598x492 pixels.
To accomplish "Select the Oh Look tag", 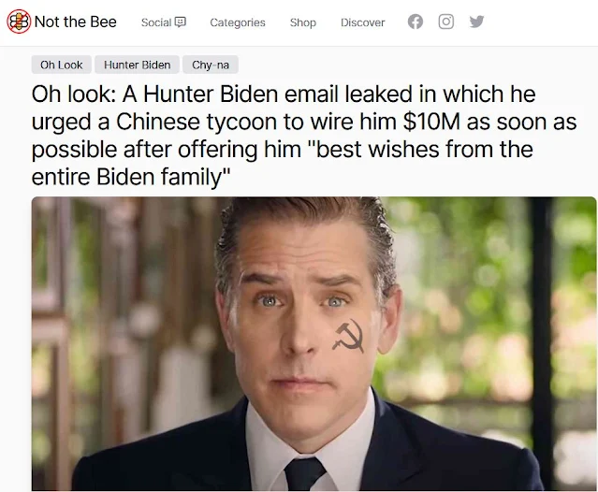I will pos(62,65).
